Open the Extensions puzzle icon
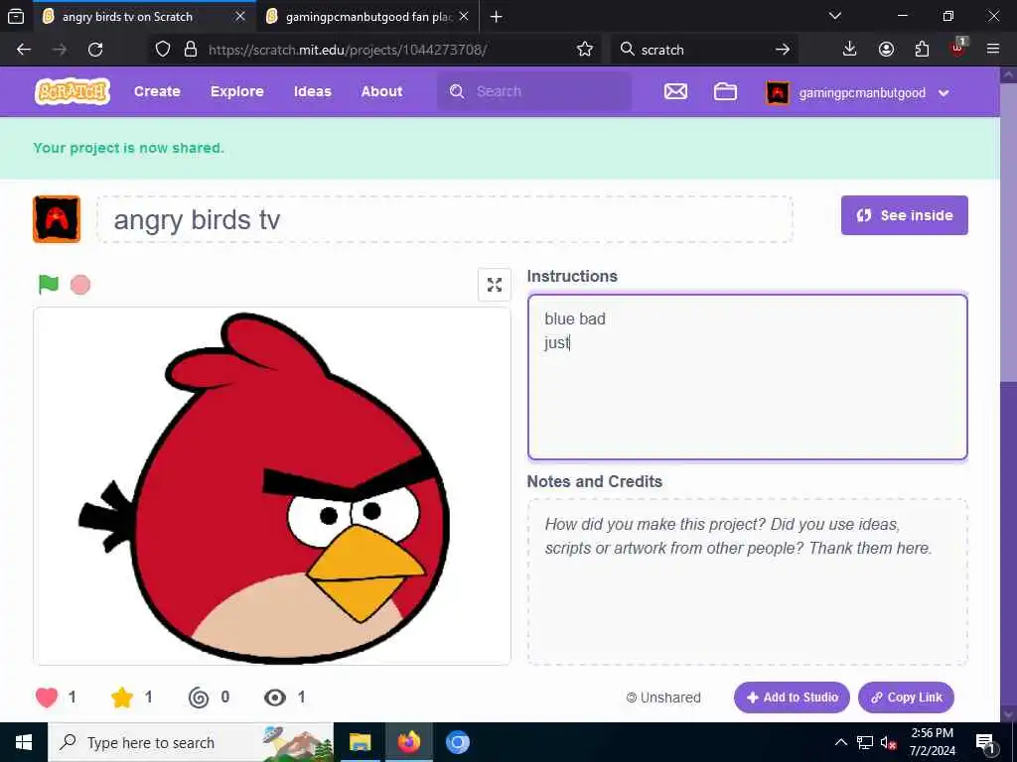This screenshot has height=762, width=1017. (922, 50)
